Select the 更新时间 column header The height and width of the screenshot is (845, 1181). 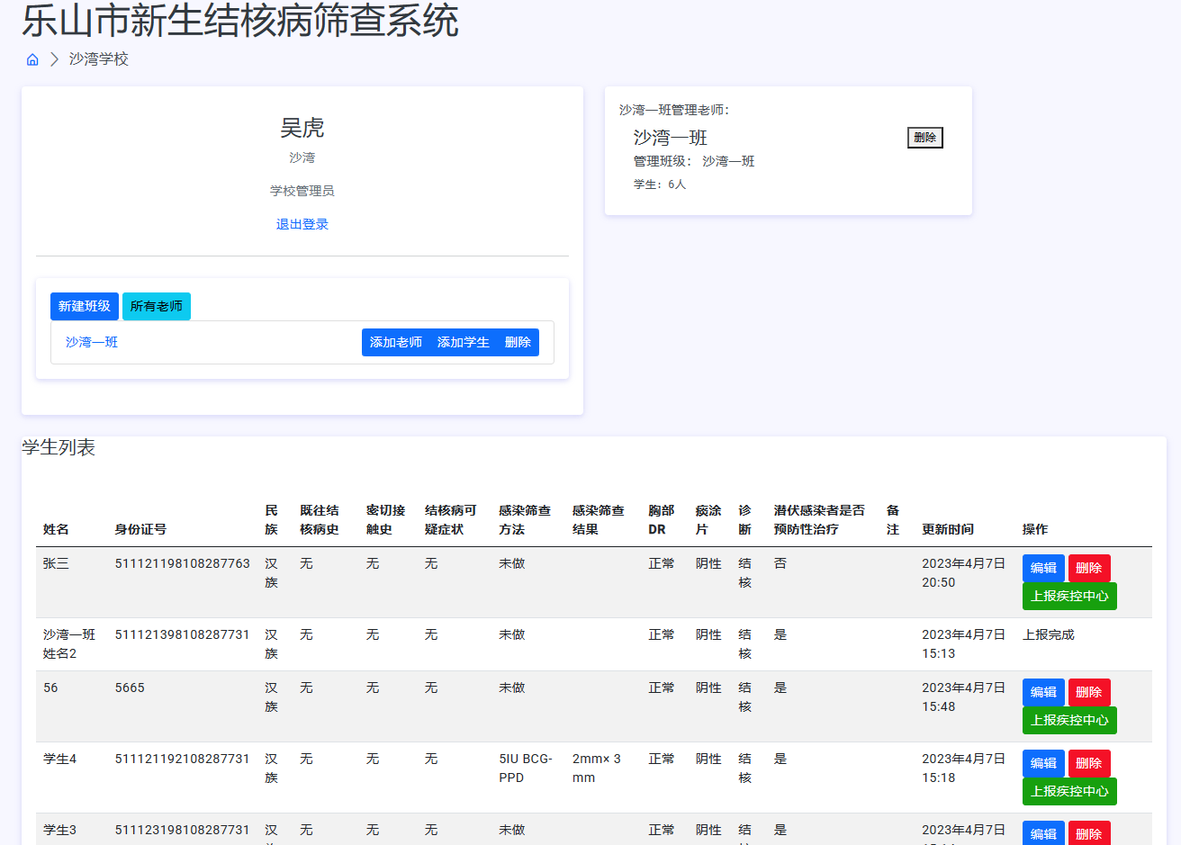coord(948,529)
